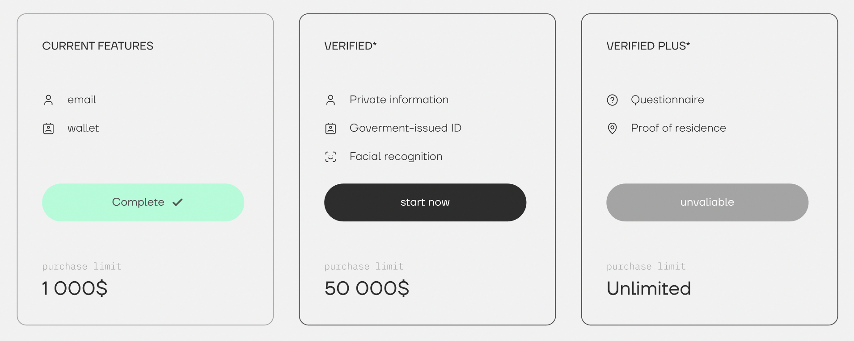Select the CURRENT FEATURES heading
This screenshot has width=854, height=341.
(97, 46)
